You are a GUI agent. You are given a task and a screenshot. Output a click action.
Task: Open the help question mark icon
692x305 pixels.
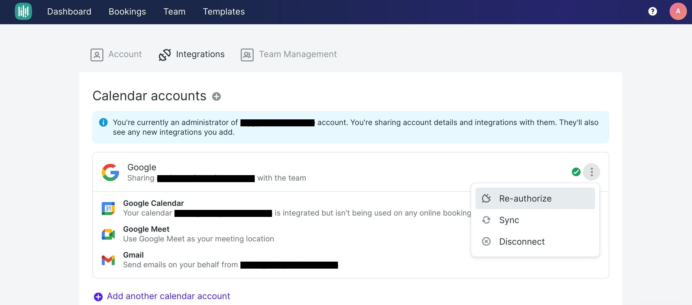652,12
